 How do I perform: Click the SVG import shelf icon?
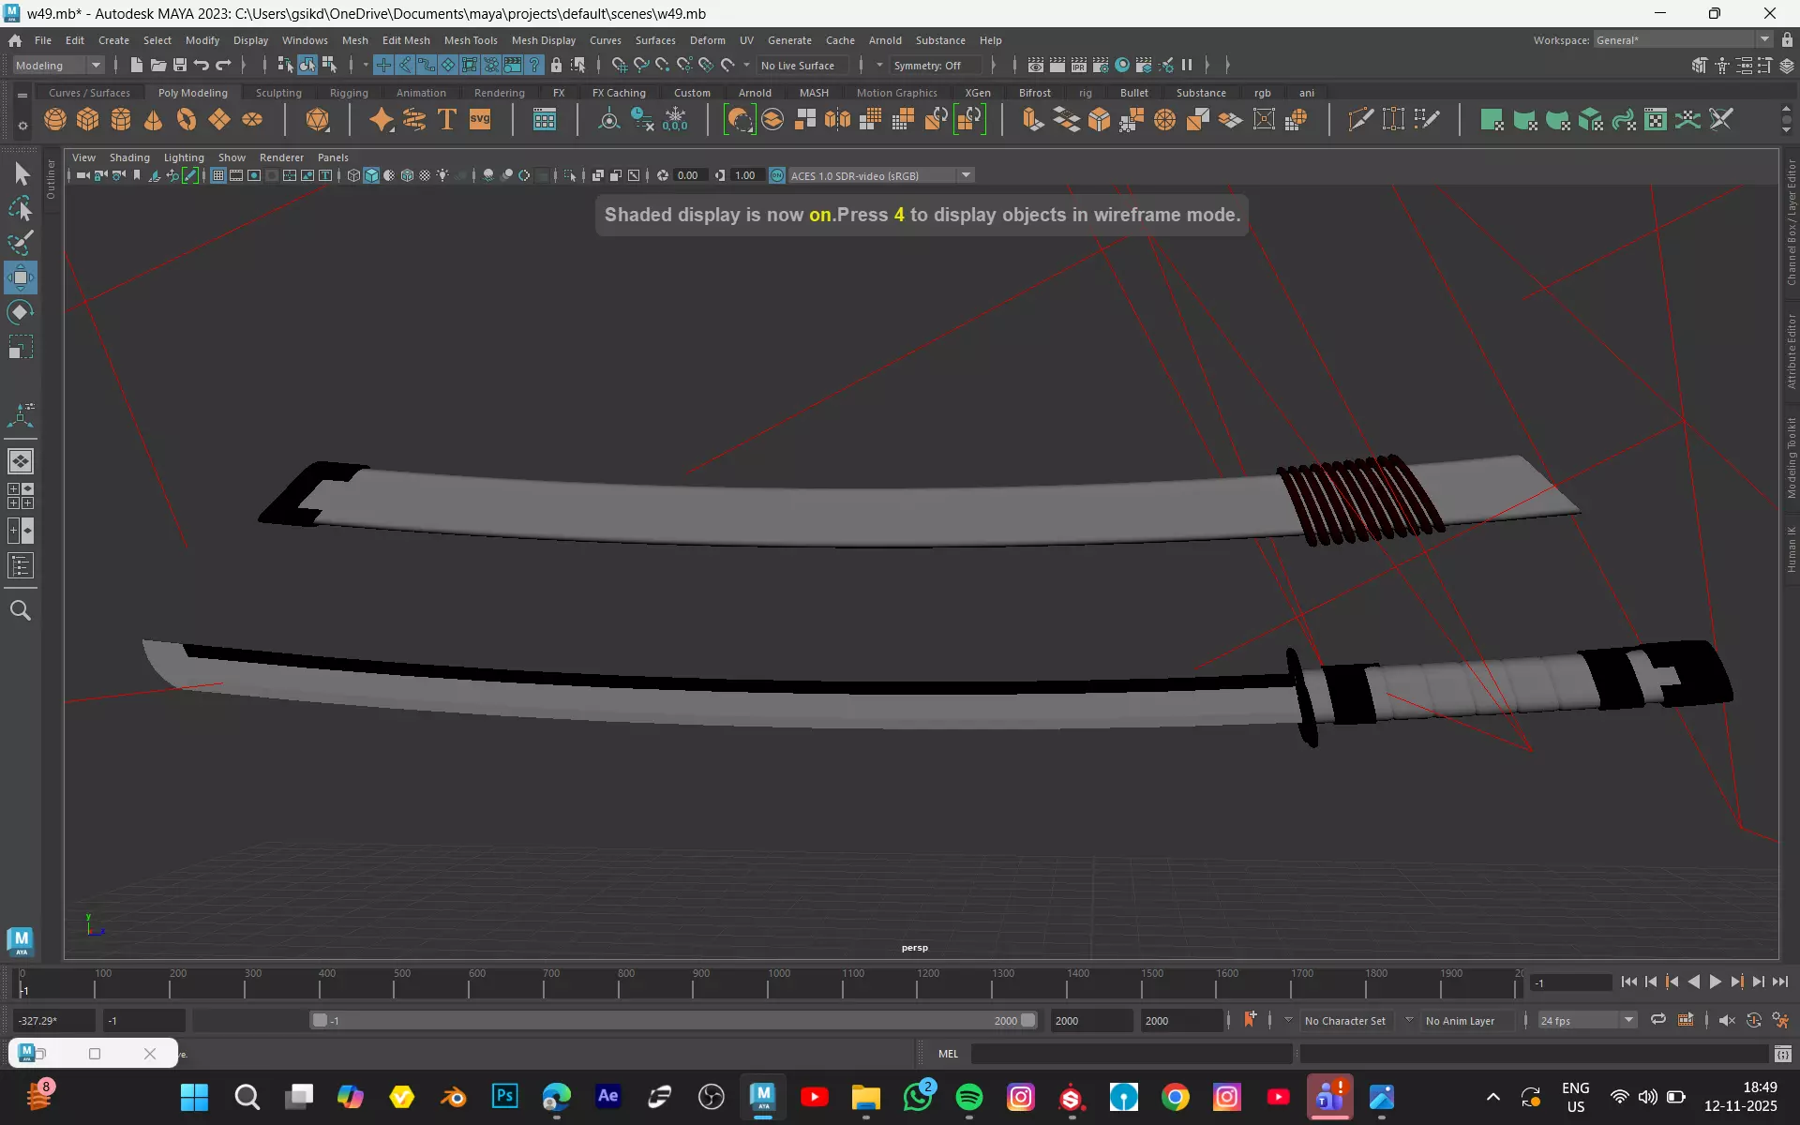(480, 120)
